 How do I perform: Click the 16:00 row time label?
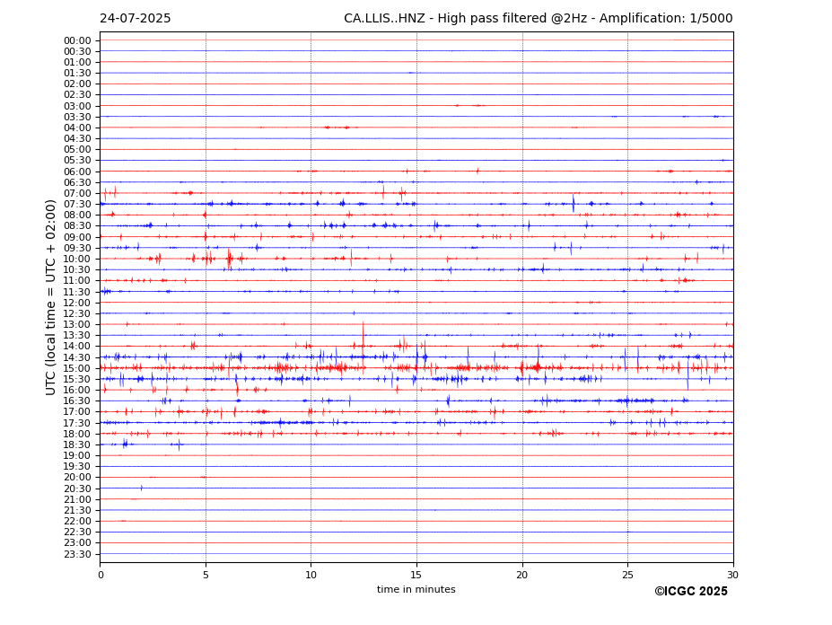pos(77,391)
